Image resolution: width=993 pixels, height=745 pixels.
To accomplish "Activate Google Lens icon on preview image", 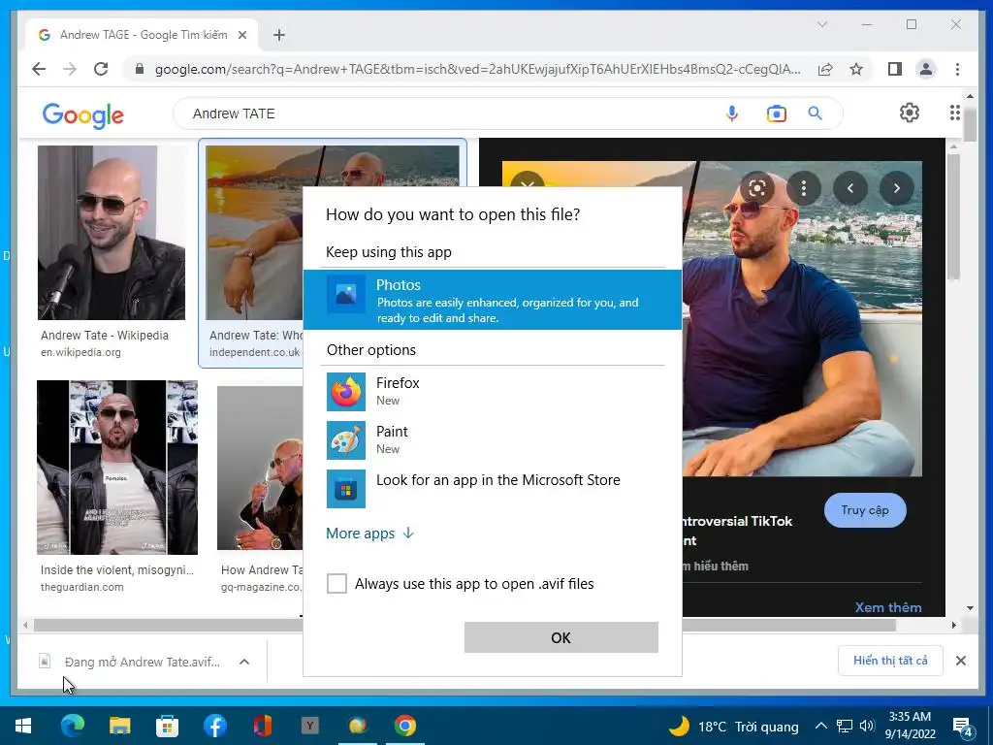I will tap(757, 188).
